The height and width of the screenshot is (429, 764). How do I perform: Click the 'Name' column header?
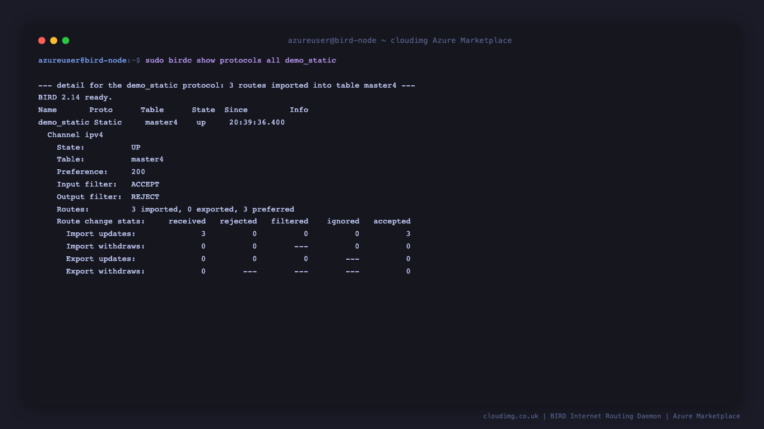[48, 110]
